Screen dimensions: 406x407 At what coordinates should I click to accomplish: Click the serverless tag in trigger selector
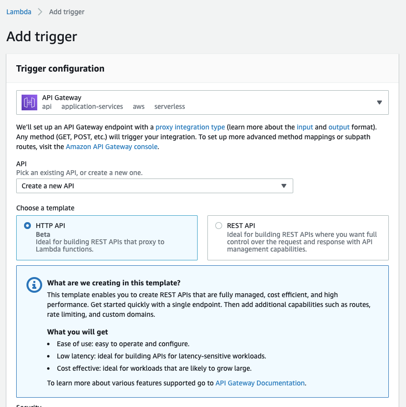tap(170, 107)
